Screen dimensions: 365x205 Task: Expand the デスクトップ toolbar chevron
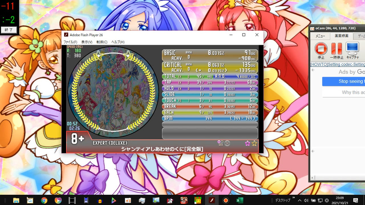tap(294, 198)
